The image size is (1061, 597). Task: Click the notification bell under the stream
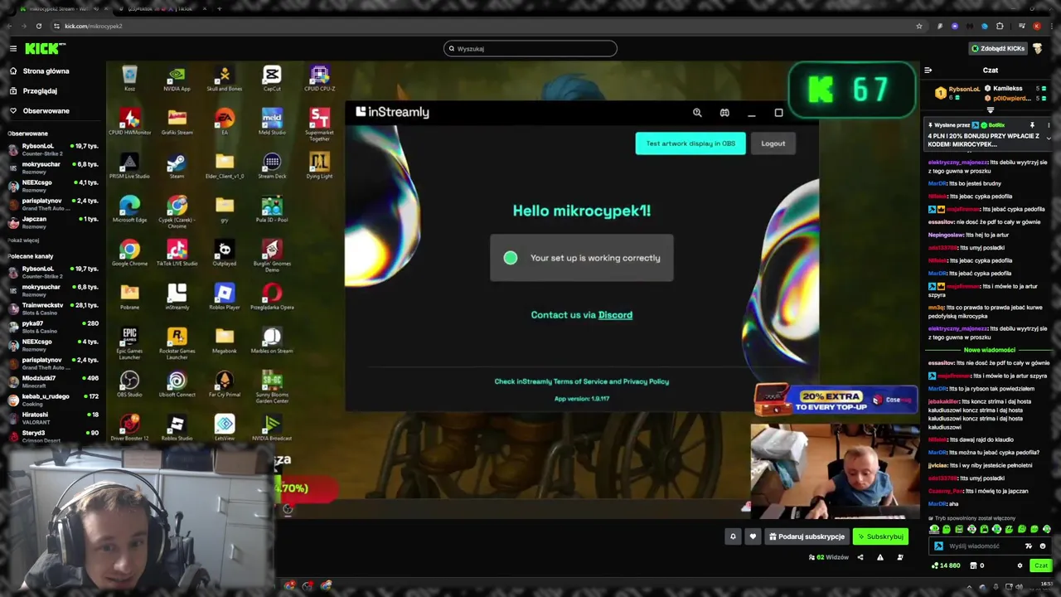(x=733, y=536)
